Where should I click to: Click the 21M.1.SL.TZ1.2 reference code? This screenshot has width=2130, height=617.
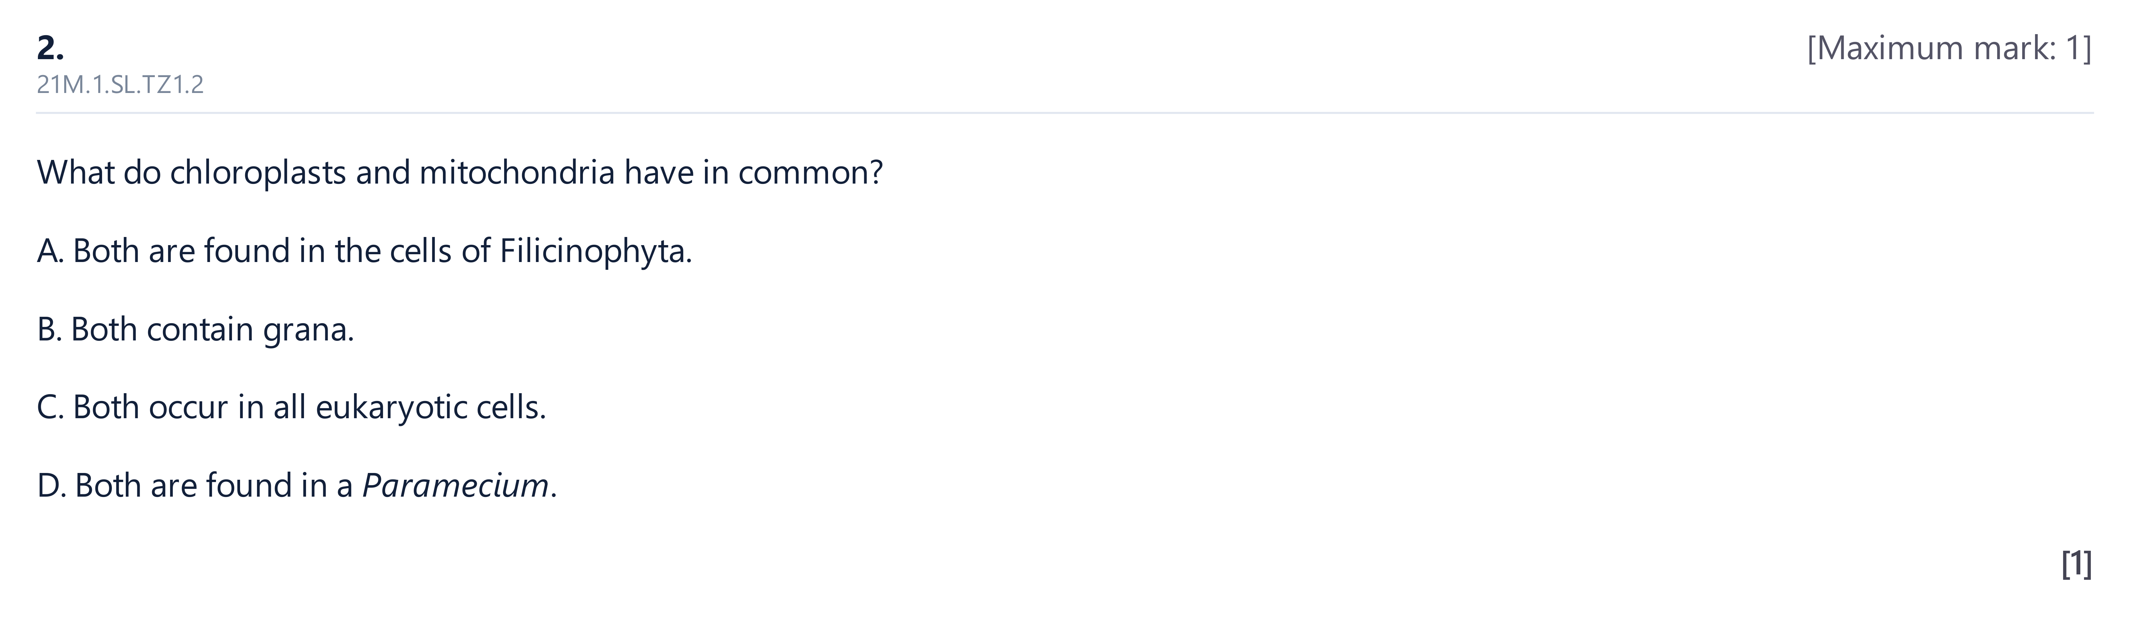120,85
